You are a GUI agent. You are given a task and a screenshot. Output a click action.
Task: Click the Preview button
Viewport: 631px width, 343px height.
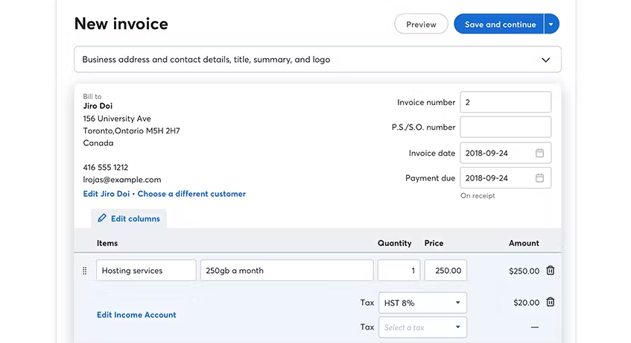(x=421, y=24)
